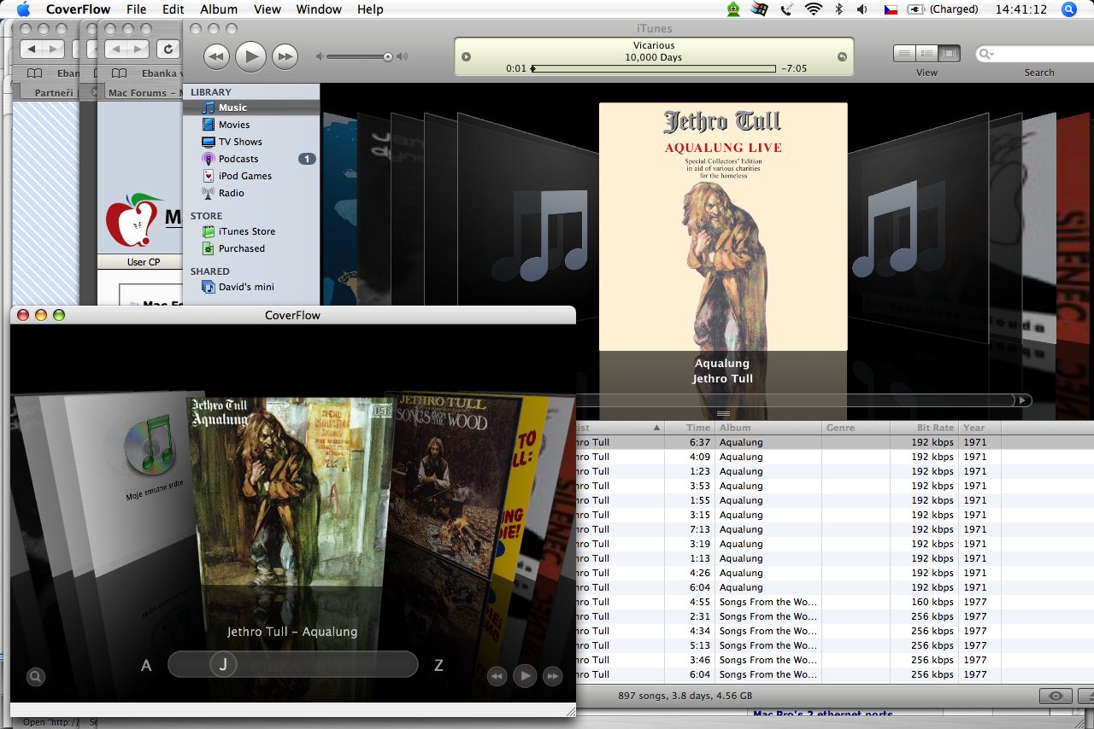Click the iTunes song progress bar
Viewport: 1094px width, 729px height.
tap(654, 68)
